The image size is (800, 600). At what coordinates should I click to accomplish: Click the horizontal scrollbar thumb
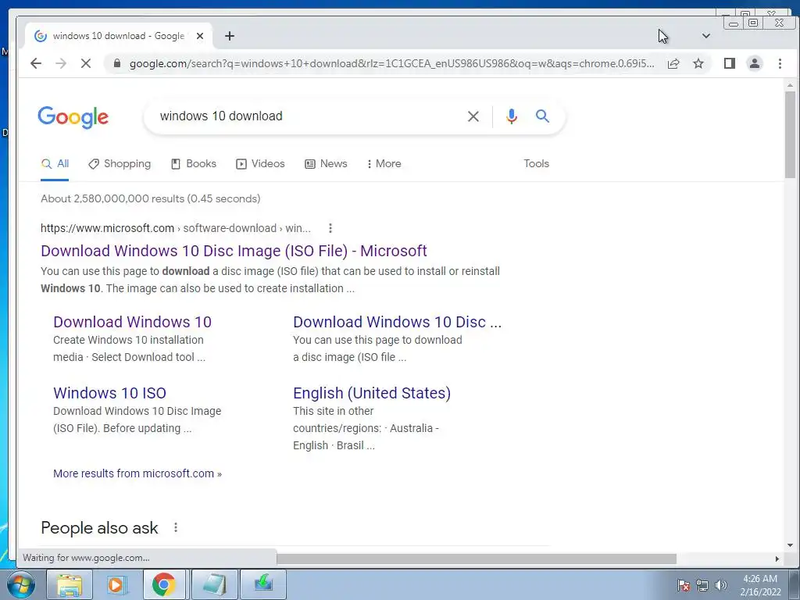tap(477, 559)
